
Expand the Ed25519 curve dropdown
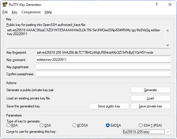tap(146, 132)
